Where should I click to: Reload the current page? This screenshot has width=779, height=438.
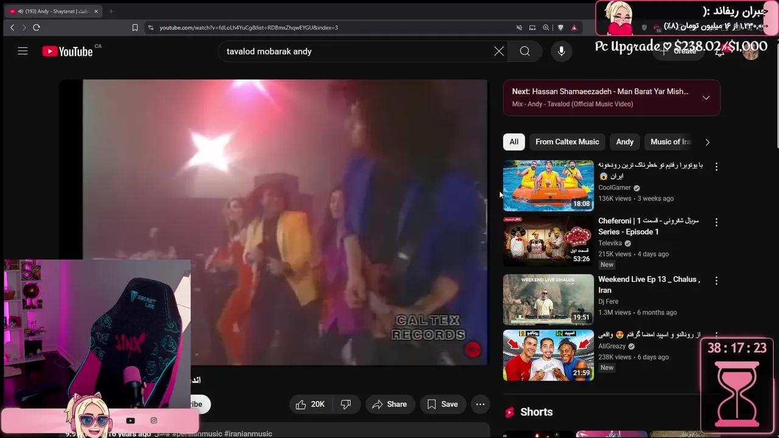pyautogui.click(x=37, y=27)
